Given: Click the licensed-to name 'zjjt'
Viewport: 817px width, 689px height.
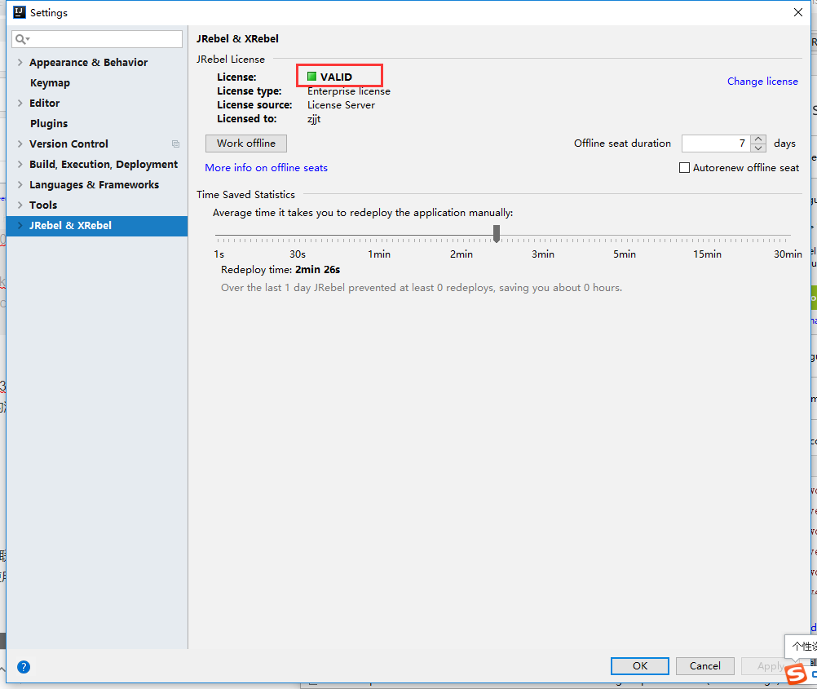Looking at the screenshot, I should (x=314, y=119).
